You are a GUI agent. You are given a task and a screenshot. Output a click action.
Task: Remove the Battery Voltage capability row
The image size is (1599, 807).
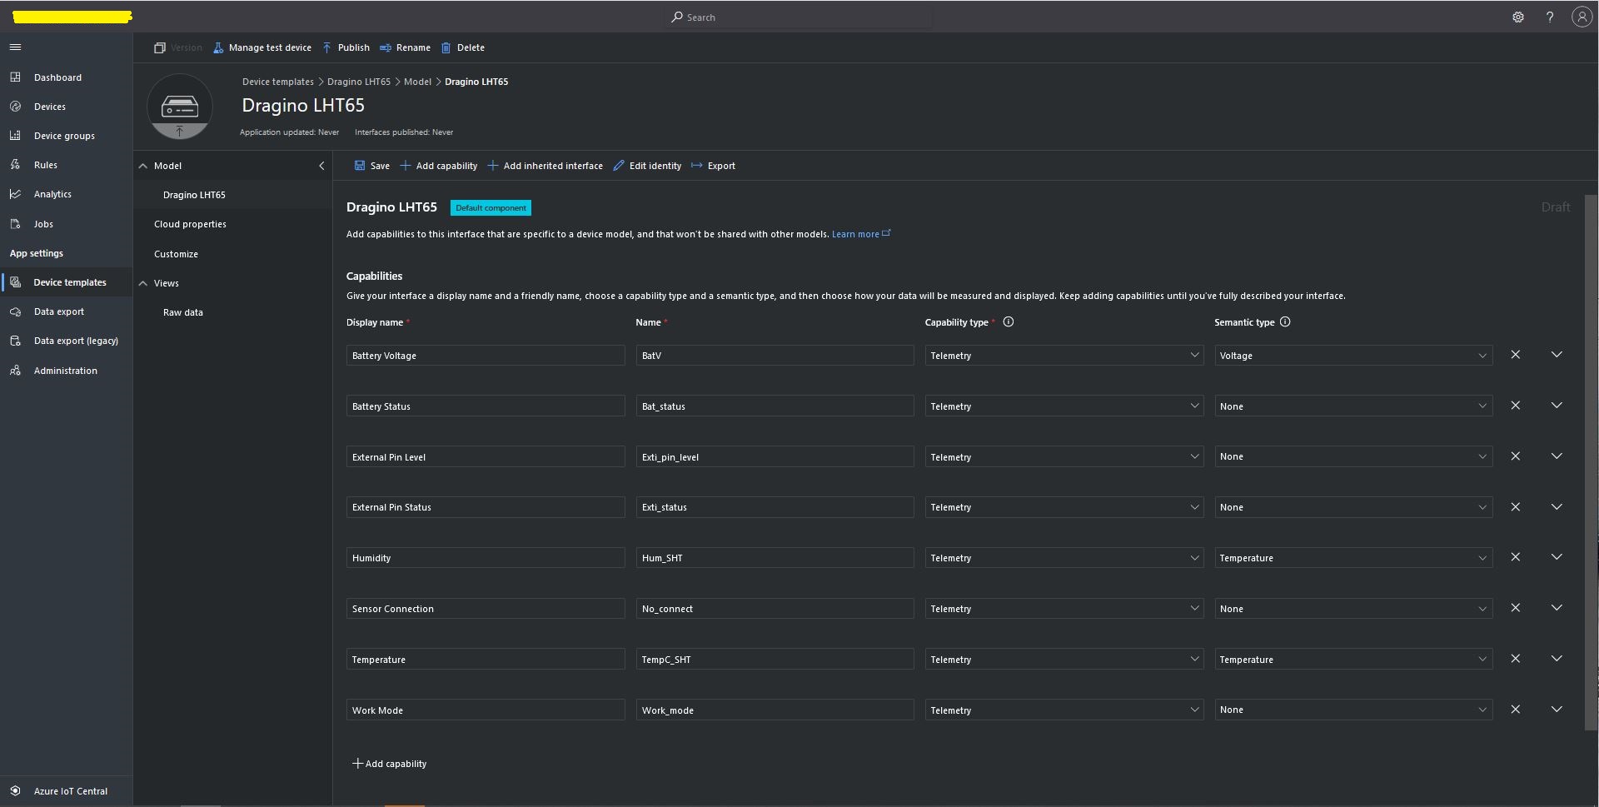point(1515,355)
